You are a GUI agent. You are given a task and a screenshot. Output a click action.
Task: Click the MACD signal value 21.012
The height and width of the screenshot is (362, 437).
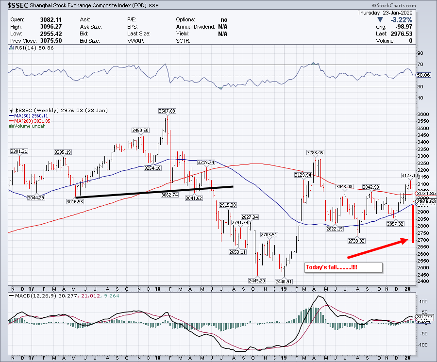90,296
